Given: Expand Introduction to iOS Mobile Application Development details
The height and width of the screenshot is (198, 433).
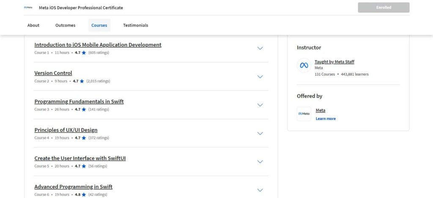Looking at the screenshot, I should coord(260,48).
